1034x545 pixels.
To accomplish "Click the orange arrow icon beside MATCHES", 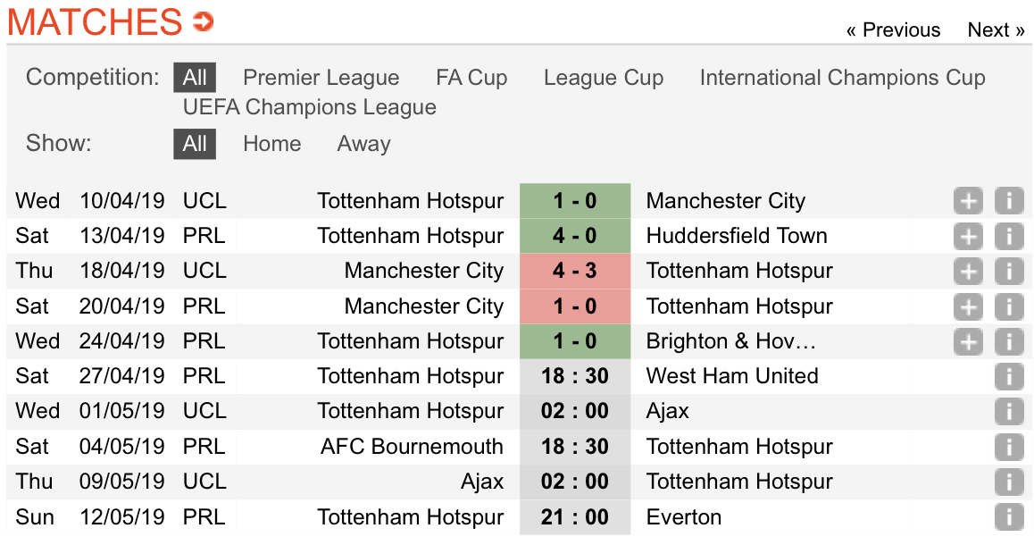I will point(203,21).
